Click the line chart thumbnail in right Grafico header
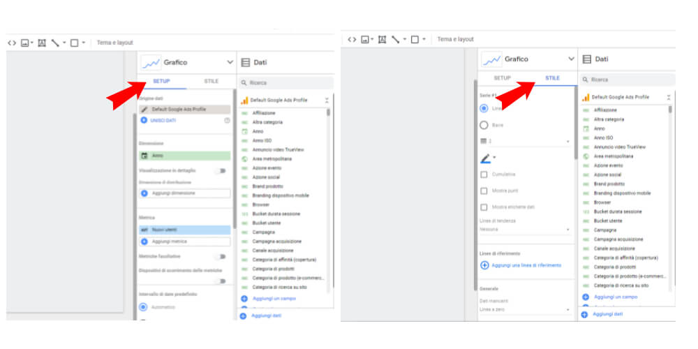 pos(491,59)
